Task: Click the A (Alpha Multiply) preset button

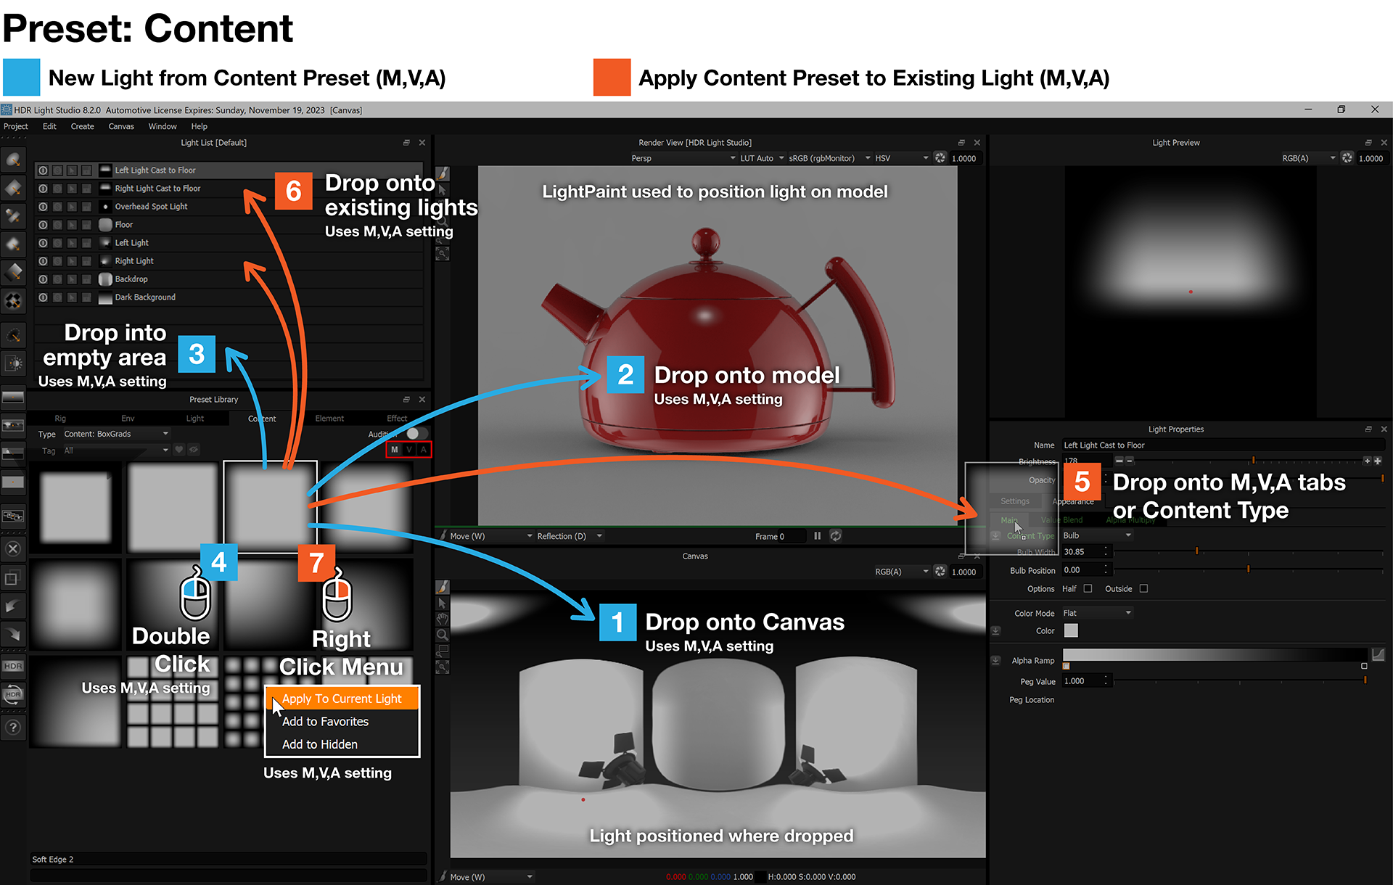Action: 424,450
